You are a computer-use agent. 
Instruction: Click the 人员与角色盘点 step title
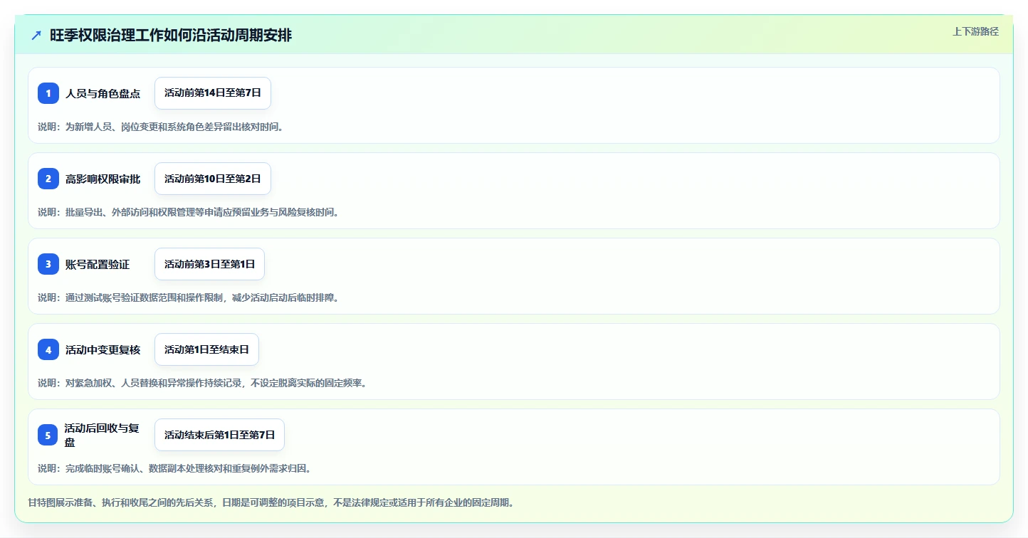pyautogui.click(x=103, y=93)
